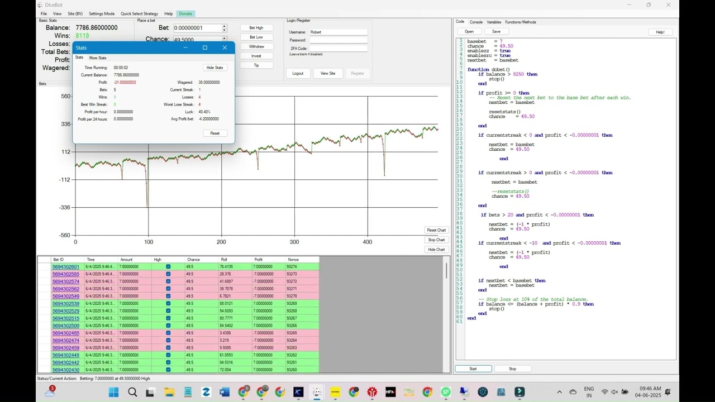
Task: Open the Wi-Fi network tray icon
Action: [x=604, y=392]
